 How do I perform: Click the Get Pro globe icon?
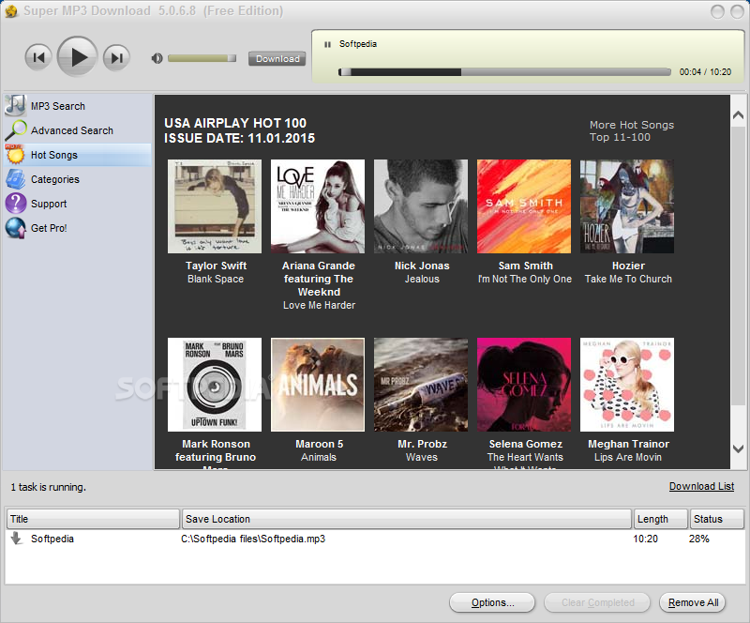[x=15, y=228]
